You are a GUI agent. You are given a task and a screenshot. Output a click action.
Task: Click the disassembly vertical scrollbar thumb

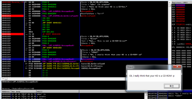(170, 5)
